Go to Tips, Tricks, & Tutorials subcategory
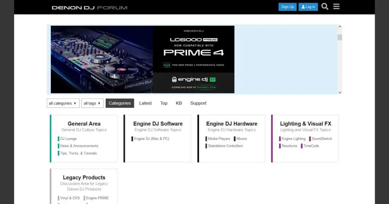This screenshot has height=204, width=389. click(77, 153)
